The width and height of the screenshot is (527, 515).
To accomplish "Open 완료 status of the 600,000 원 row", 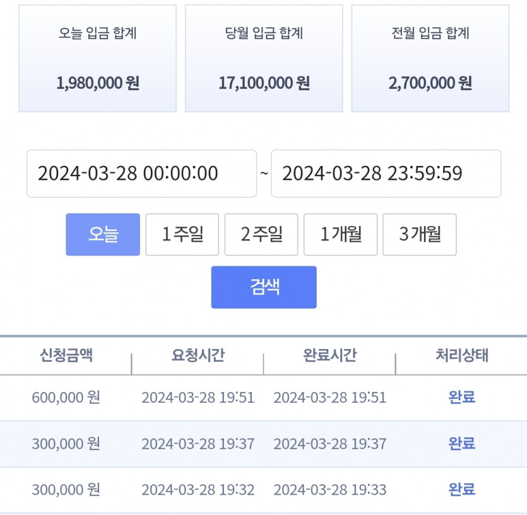I will pyautogui.click(x=462, y=398).
